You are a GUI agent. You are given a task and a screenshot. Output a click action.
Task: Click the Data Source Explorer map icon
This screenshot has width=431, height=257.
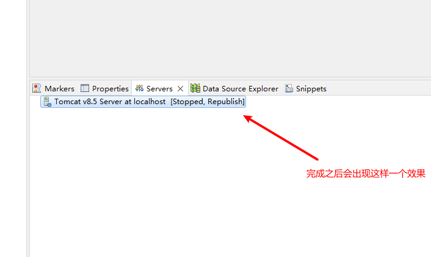pyautogui.click(x=195, y=88)
